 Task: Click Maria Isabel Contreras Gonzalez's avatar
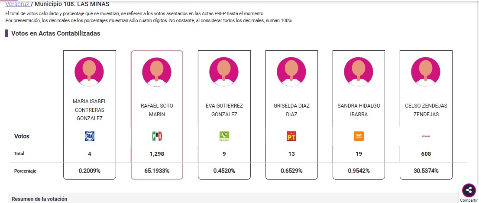90,71
